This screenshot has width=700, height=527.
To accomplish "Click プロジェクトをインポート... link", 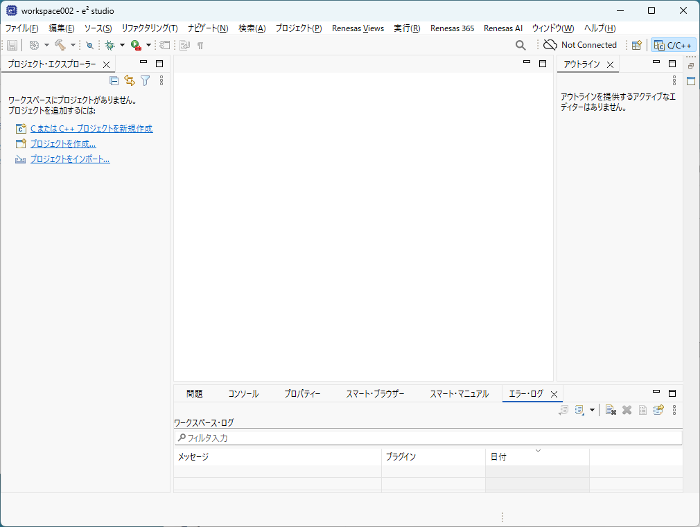I will coord(70,159).
